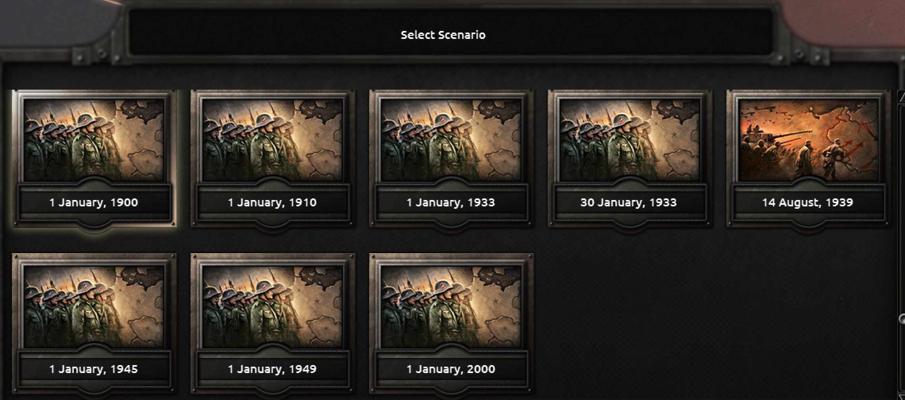Screen dimensions: 905x400
Task: Select the 1 January, 1900 scenario thumbnail
Action: point(94,140)
